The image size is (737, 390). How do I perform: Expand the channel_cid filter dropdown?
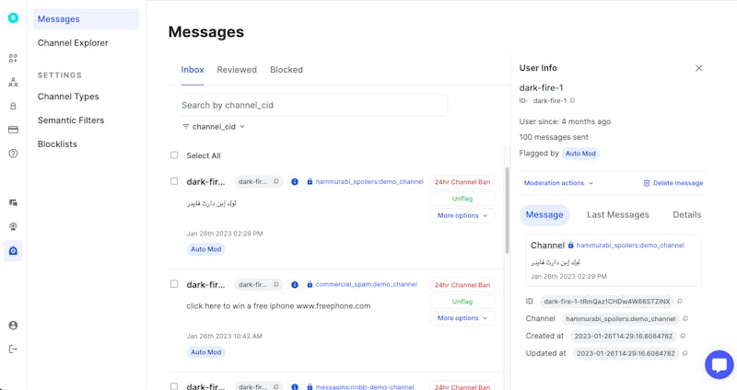214,127
